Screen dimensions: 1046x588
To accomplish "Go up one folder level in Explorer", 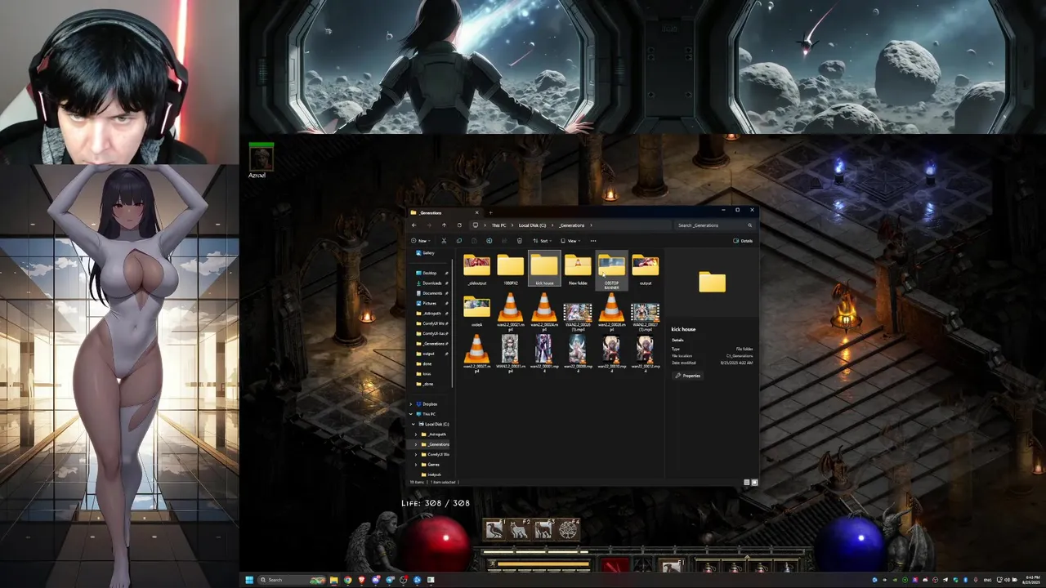I will [x=444, y=225].
